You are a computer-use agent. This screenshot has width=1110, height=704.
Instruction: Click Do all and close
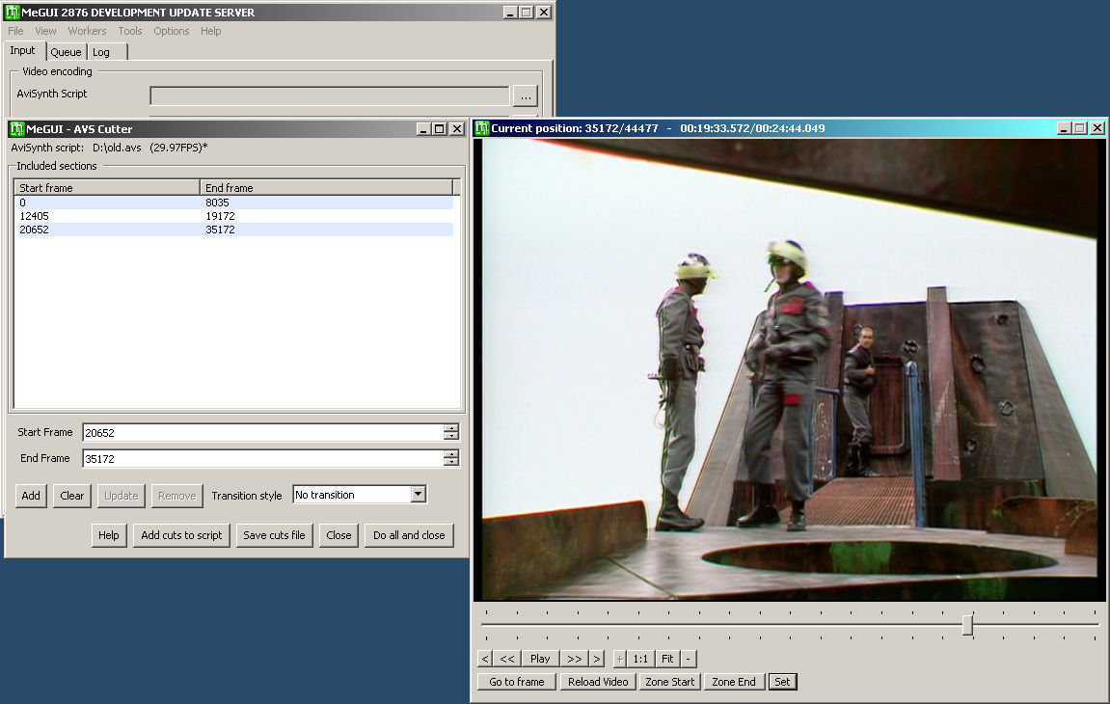[409, 535]
